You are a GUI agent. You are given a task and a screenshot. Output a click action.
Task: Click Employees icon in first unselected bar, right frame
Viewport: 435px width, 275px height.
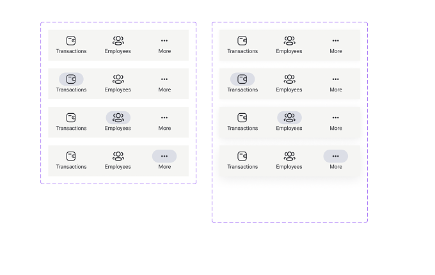tap(289, 41)
